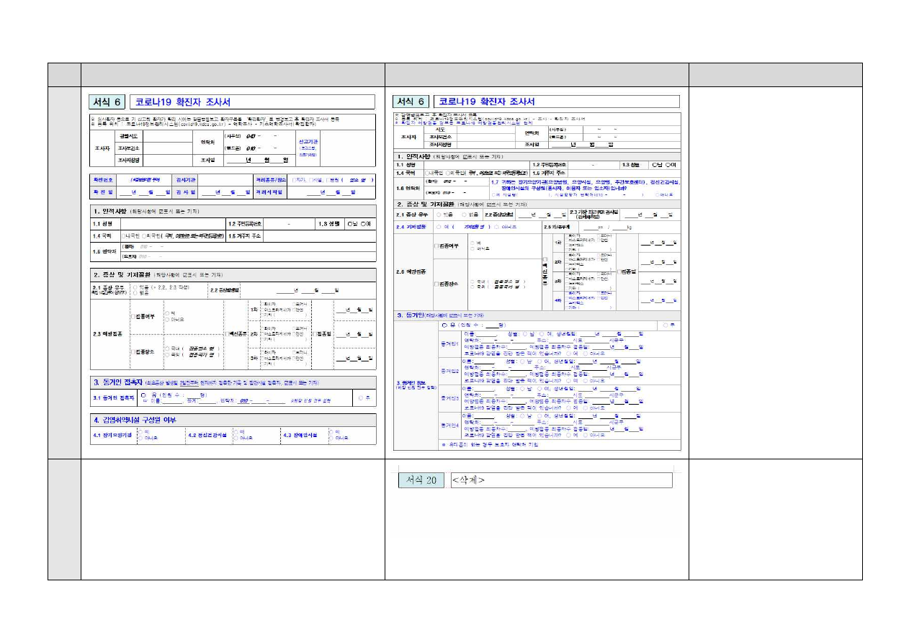Click the '서식 20' label box
Viewport: 909px width, 643px height.
(x=421, y=480)
